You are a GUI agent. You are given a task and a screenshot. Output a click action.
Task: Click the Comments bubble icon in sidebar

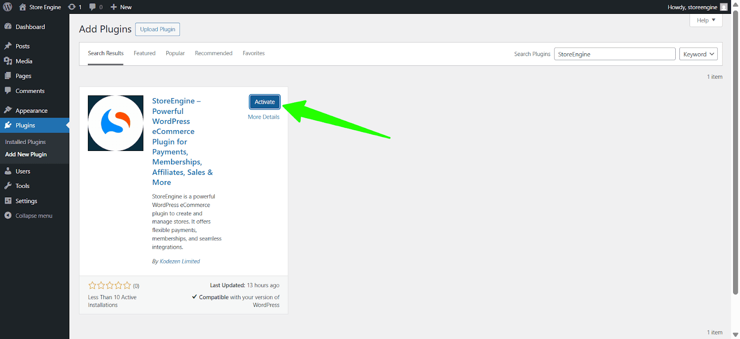coord(8,90)
